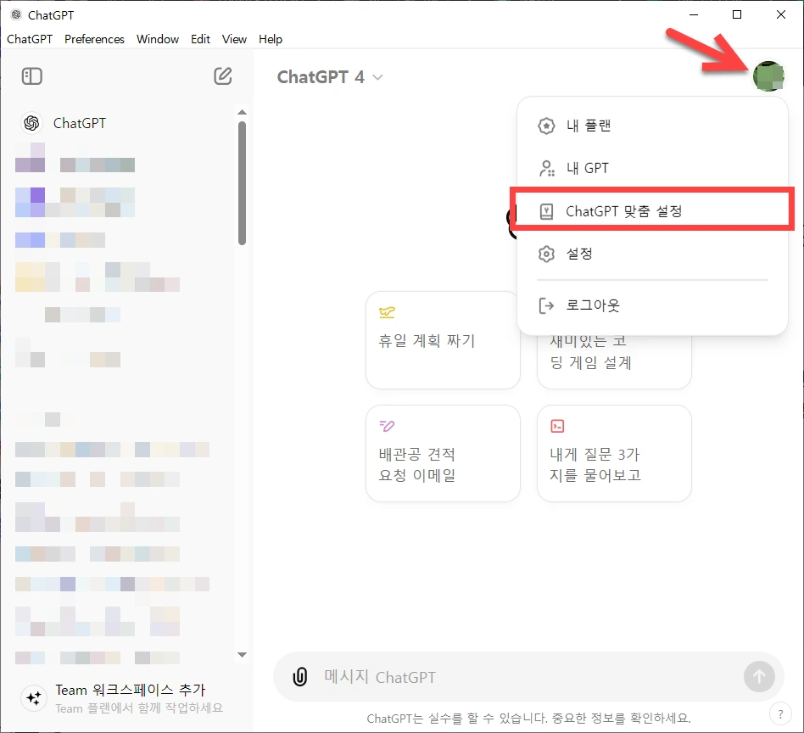Close the ChatGPT window
This screenshot has width=804, height=733.
[x=781, y=15]
